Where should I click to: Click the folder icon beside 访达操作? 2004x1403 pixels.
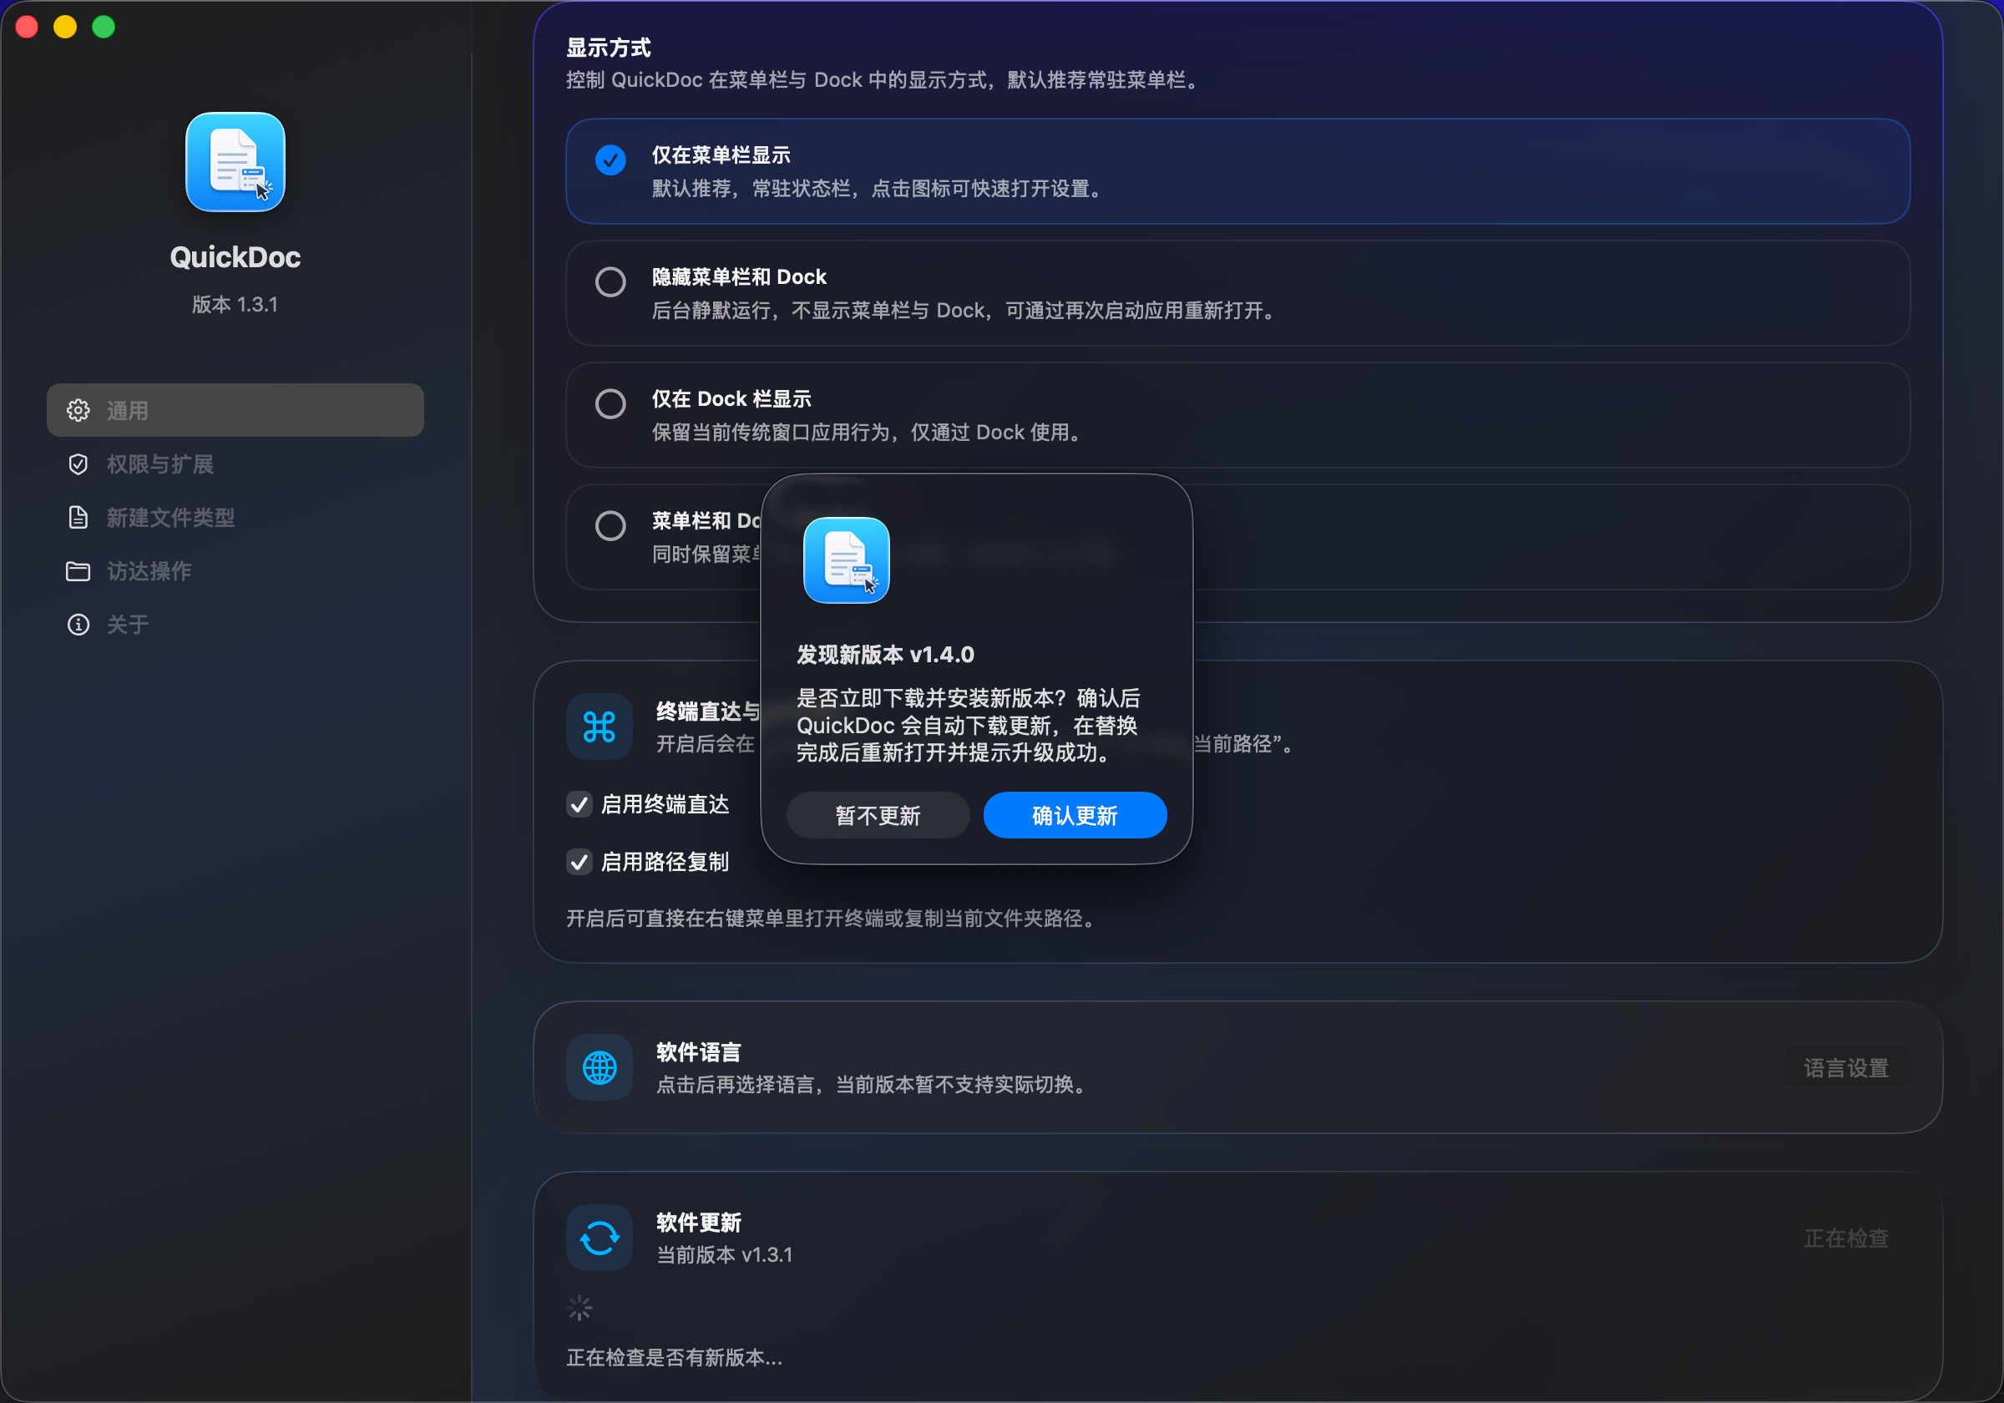pyautogui.click(x=78, y=571)
